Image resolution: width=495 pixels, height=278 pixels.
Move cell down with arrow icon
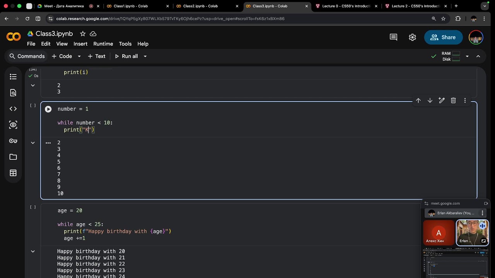pyautogui.click(x=430, y=100)
